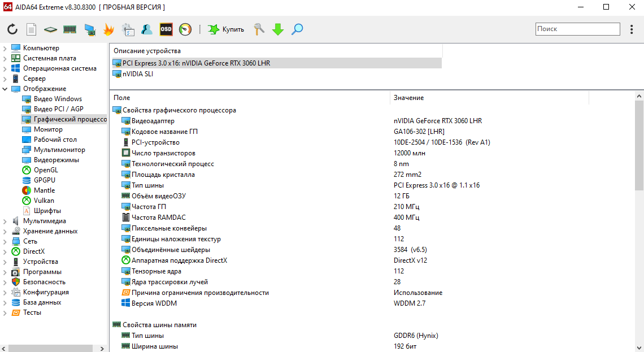The image size is (644, 352).
Task: Open the Монитор tree item
Action: point(48,129)
